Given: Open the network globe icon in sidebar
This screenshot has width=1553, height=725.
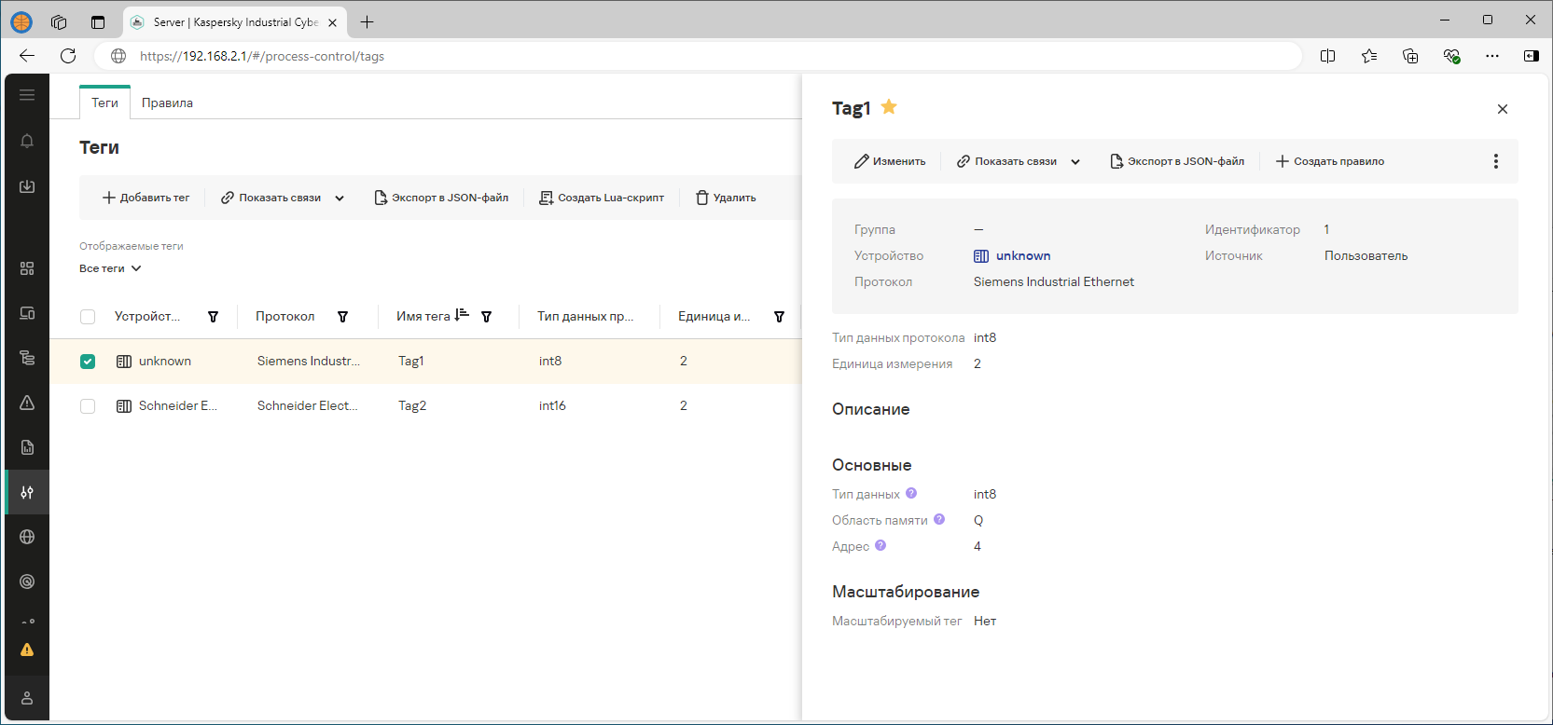Looking at the screenshot, I should coord(27,537).
